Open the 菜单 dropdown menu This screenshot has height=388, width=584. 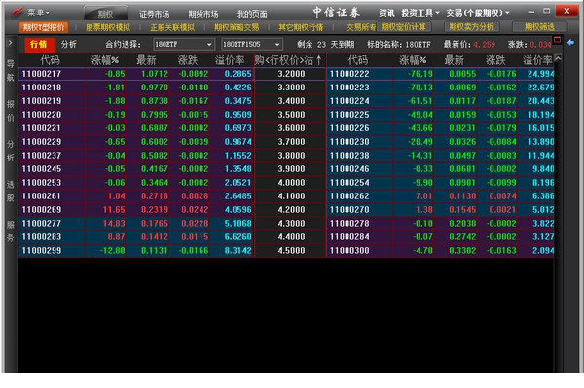point(38,13)
